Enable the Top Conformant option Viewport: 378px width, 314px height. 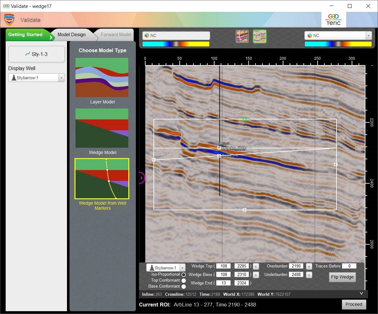(184, 280)
